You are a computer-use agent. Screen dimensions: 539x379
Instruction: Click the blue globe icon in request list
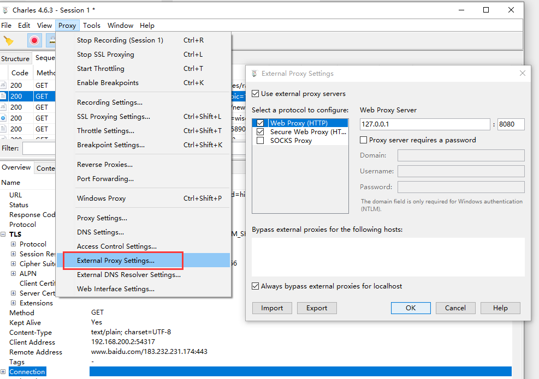3,118
